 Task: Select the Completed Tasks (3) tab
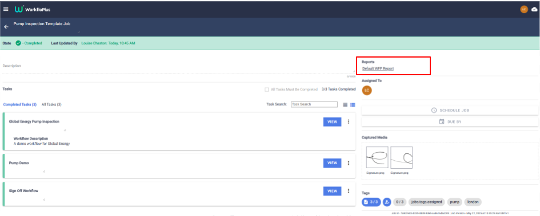point(20,104)
